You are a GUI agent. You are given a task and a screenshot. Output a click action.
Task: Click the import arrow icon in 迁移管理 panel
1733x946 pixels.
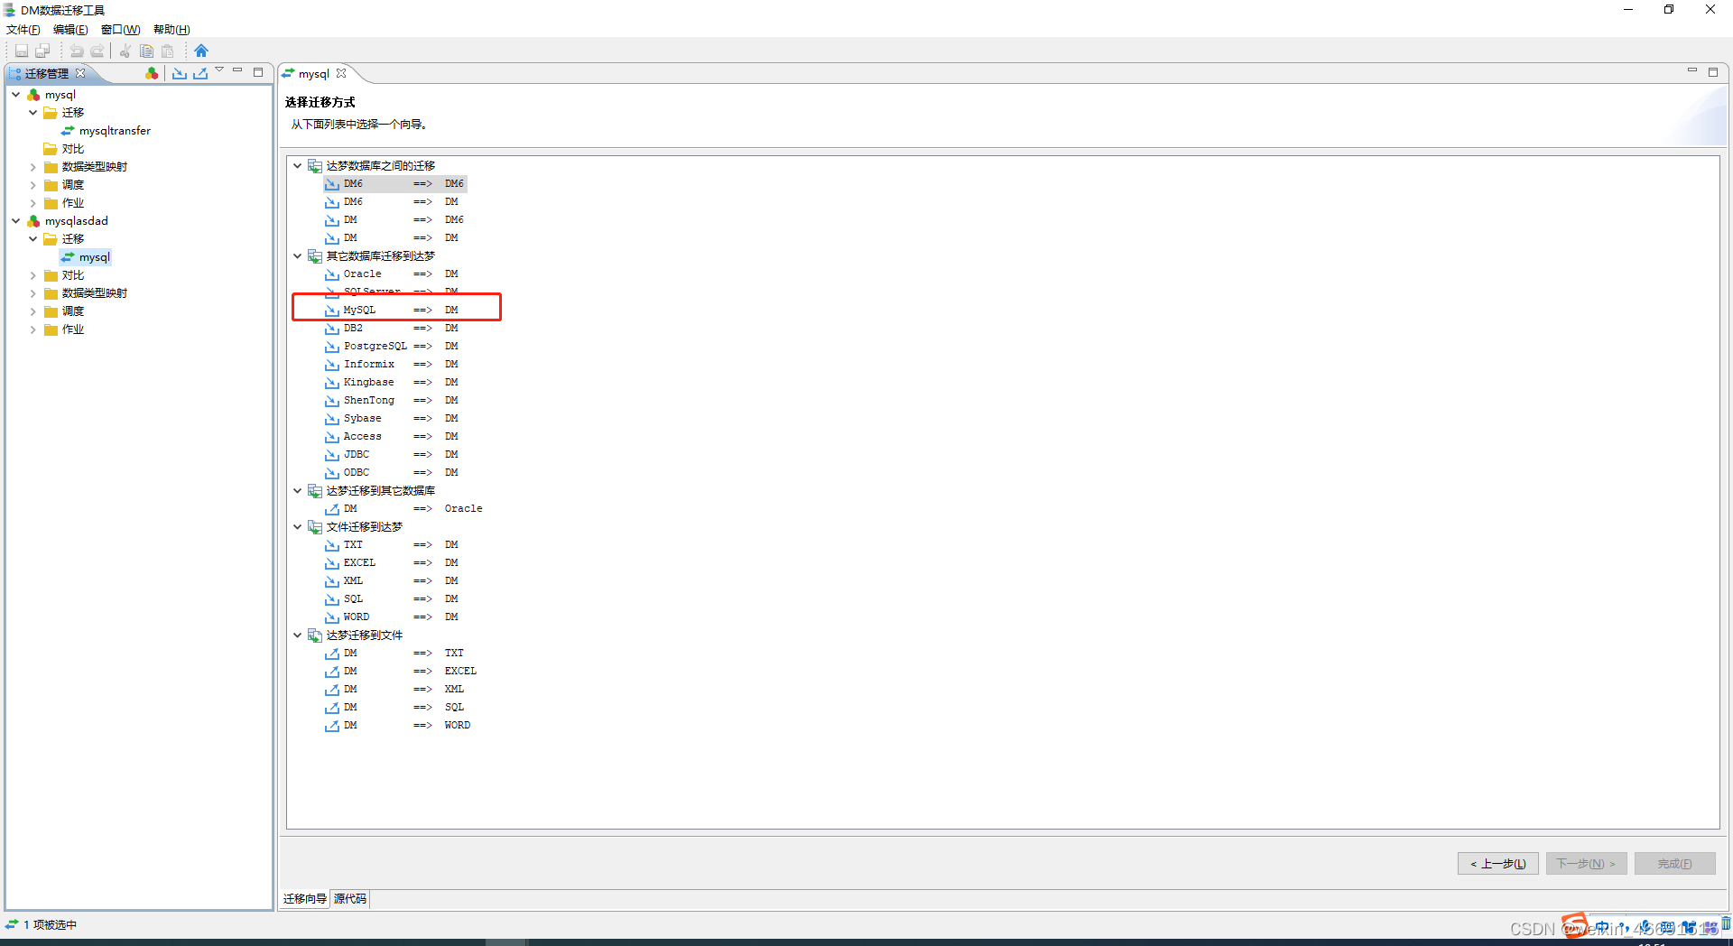[x=180, y=73]
